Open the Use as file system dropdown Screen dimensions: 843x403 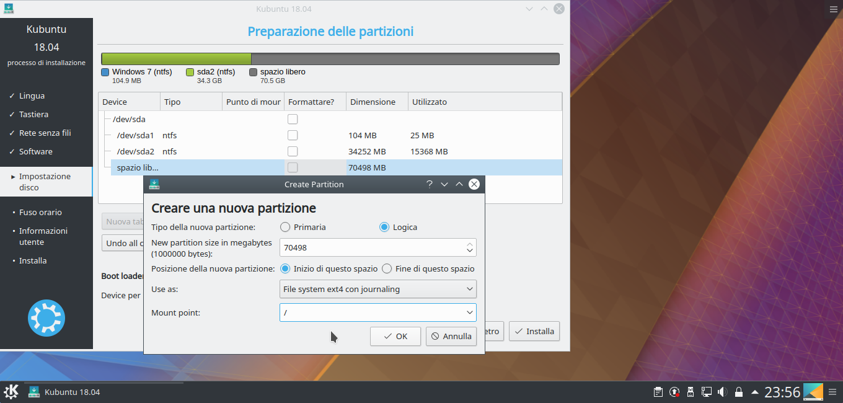[x=378, y=289]
